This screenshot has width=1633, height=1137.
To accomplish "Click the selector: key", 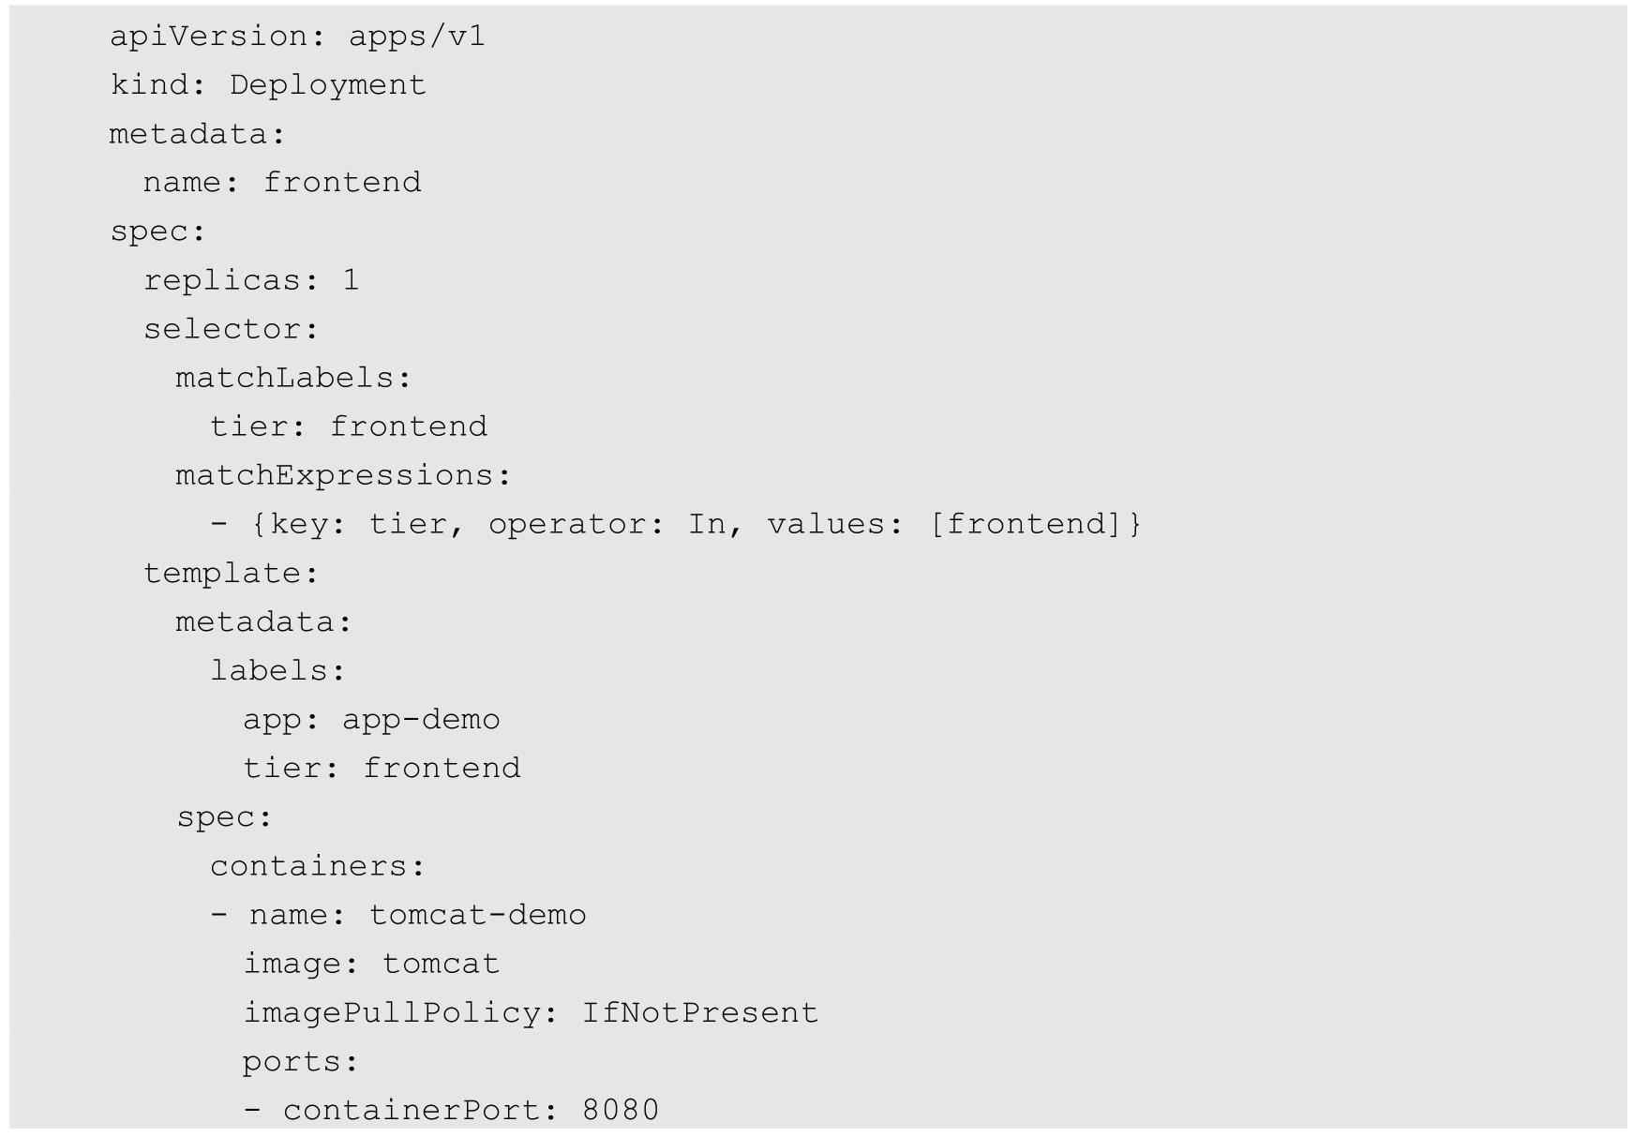I will pyautogui.click(x=231, y=329).
